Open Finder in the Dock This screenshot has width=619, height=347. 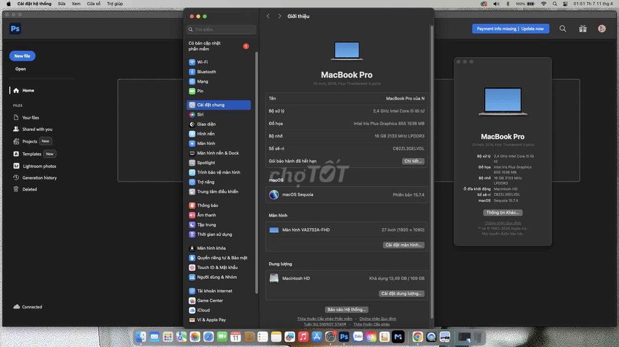141,337
